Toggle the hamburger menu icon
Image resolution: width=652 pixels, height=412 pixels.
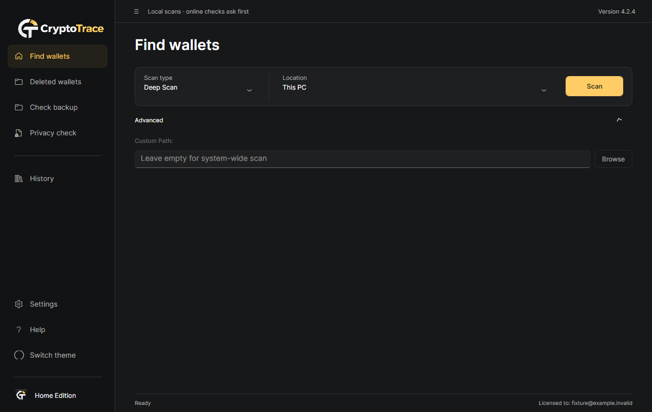click(136, 11)
